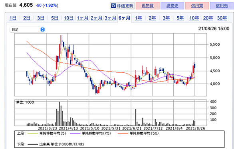Select the active 6ヶ月 tab

(125, 18)
